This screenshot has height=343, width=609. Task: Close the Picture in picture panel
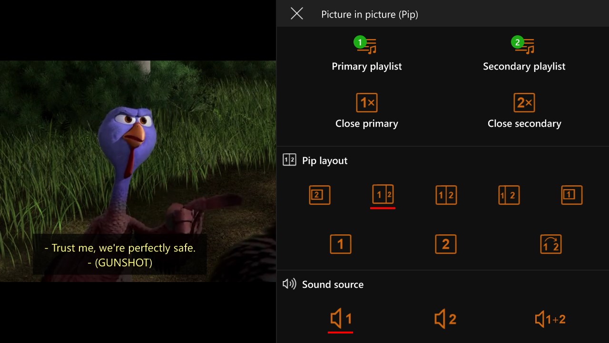point(297,14)
